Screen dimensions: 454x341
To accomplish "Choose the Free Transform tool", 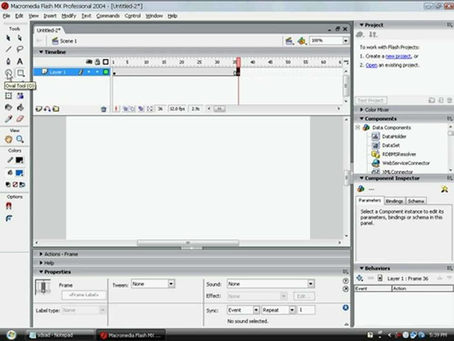I will [x=8, y=96].
